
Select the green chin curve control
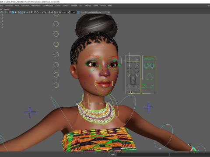click(x=105, y=94)
